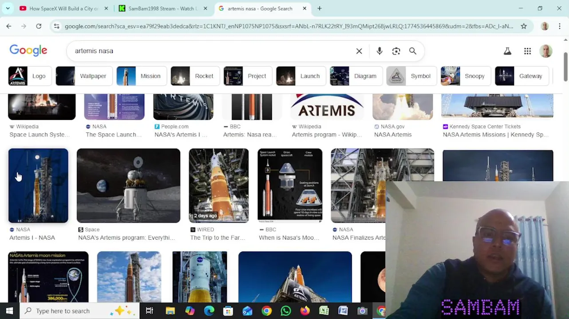Filter images by the Wallpaper chip

(x=84, y=76)
